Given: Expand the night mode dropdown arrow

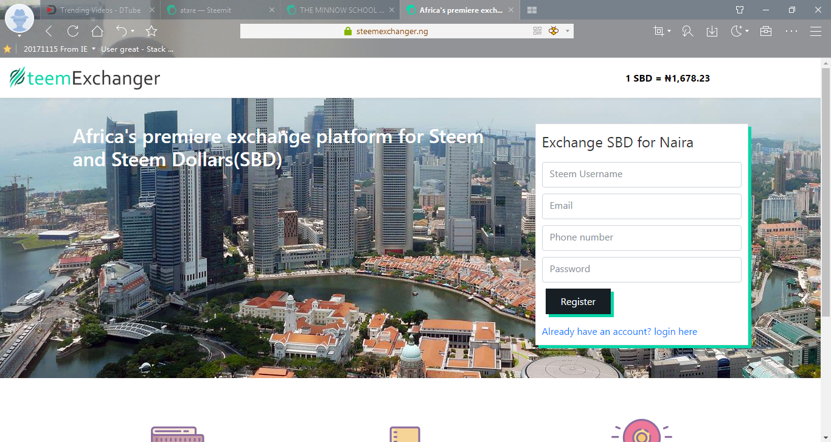Looking at the screenshot, I should click(747, 32).
